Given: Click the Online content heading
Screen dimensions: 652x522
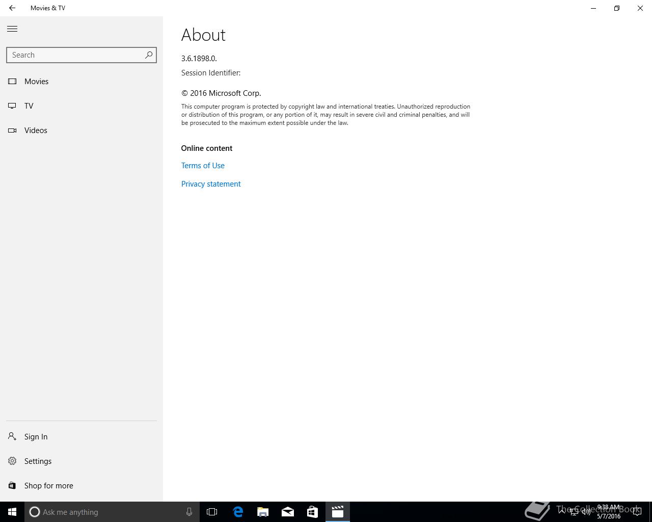Looking at the screenshot, I should pos(207,148).
